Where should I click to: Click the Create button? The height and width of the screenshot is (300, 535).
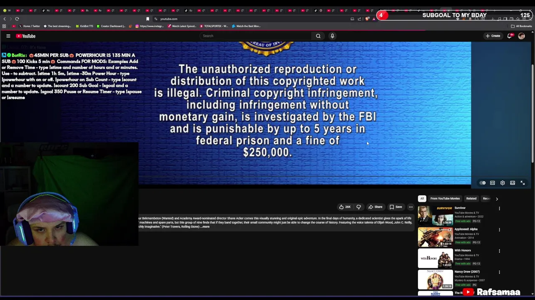coord(493,36)
